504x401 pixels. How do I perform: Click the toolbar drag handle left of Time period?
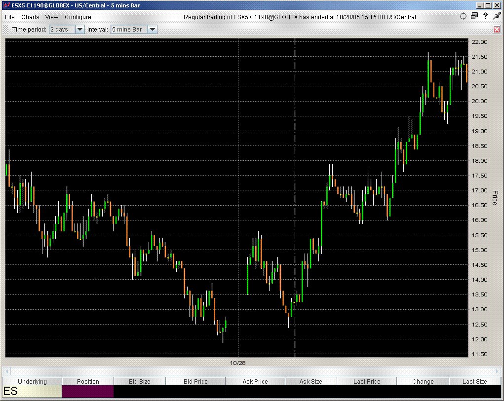(6, 30)
